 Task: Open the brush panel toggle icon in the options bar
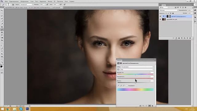[13, 5]
